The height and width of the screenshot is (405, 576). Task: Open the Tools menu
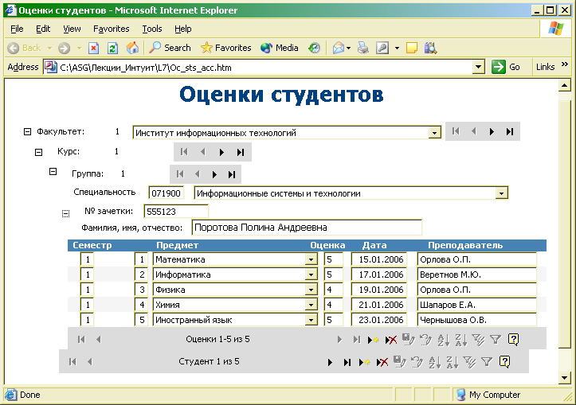[x=152, y=29]
